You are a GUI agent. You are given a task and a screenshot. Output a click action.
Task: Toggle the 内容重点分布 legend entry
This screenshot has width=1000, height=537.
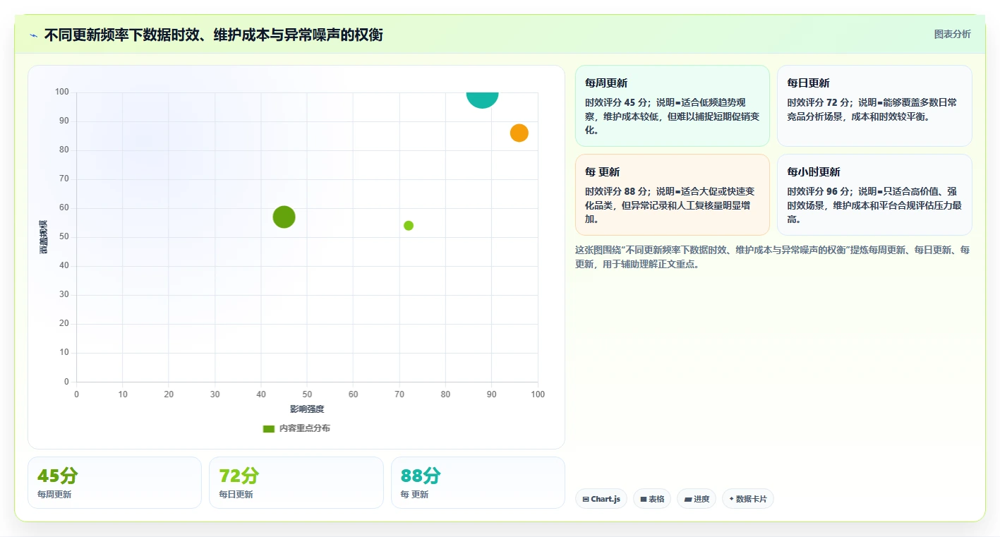click(296, 428)
